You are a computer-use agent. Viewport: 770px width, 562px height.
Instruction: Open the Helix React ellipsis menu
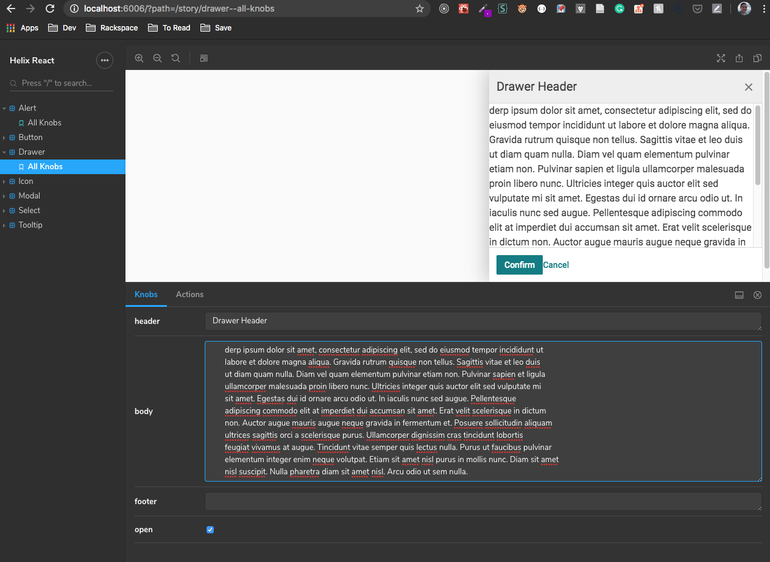pos(105,60)
